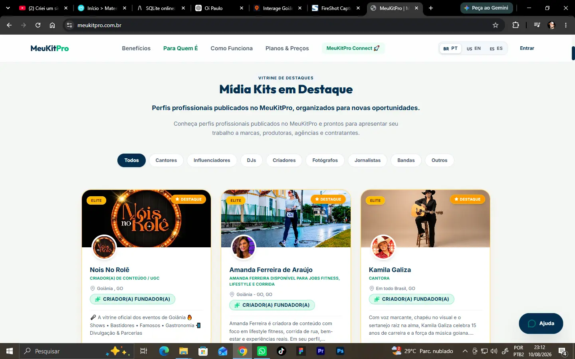
Task: Open the browser home page
Action: [x=52, y=25]
